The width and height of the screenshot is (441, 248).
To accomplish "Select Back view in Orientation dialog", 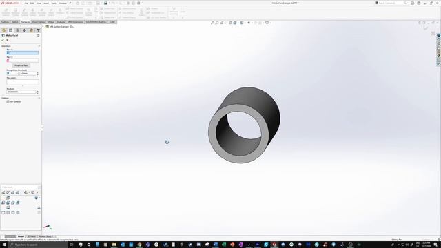I will [18, 203].
